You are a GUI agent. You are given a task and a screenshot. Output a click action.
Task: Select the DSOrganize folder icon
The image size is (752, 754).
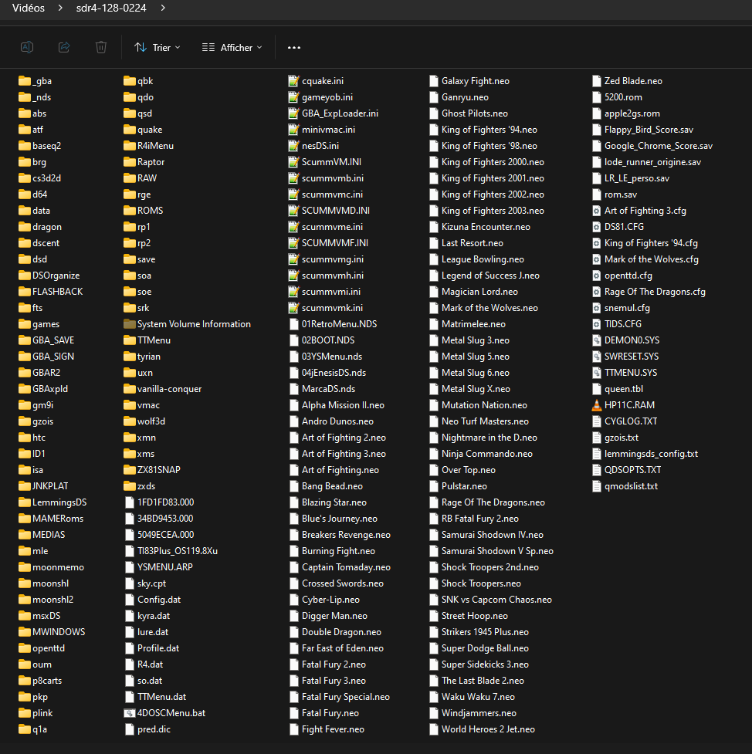tap(25, 276)
